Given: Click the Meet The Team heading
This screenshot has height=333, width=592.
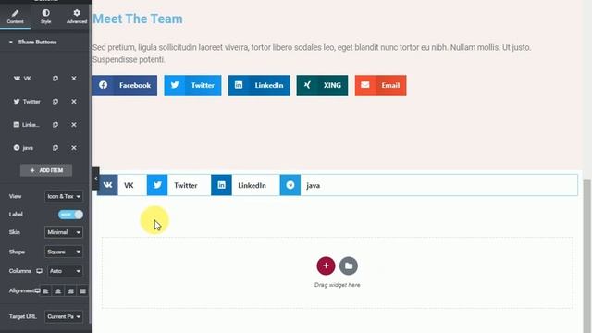Looking at the screenshot, I should 138,18.
